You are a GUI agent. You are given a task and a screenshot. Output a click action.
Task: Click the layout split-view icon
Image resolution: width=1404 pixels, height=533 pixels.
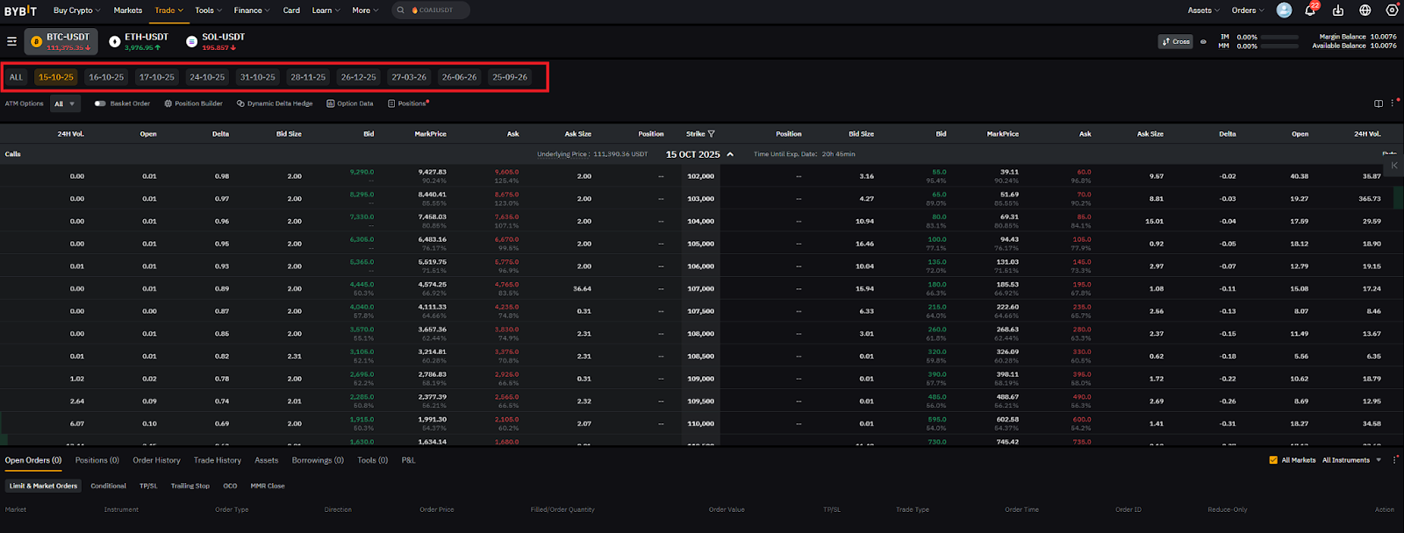1379,103
